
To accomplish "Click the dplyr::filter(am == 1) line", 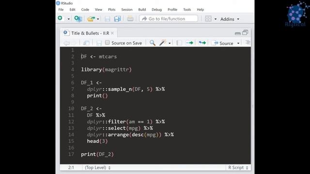I will tap(126, 122).
